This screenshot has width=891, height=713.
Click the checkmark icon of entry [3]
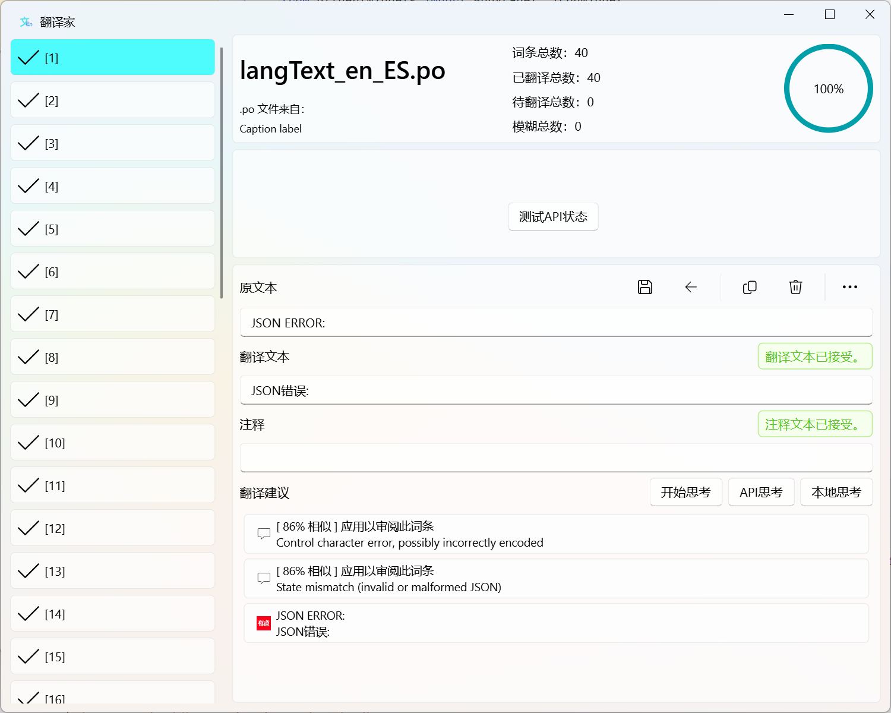pyautogui.click(x=28, y=143)
